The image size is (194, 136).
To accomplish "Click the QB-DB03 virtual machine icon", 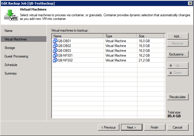I will (x=55, y=51).
